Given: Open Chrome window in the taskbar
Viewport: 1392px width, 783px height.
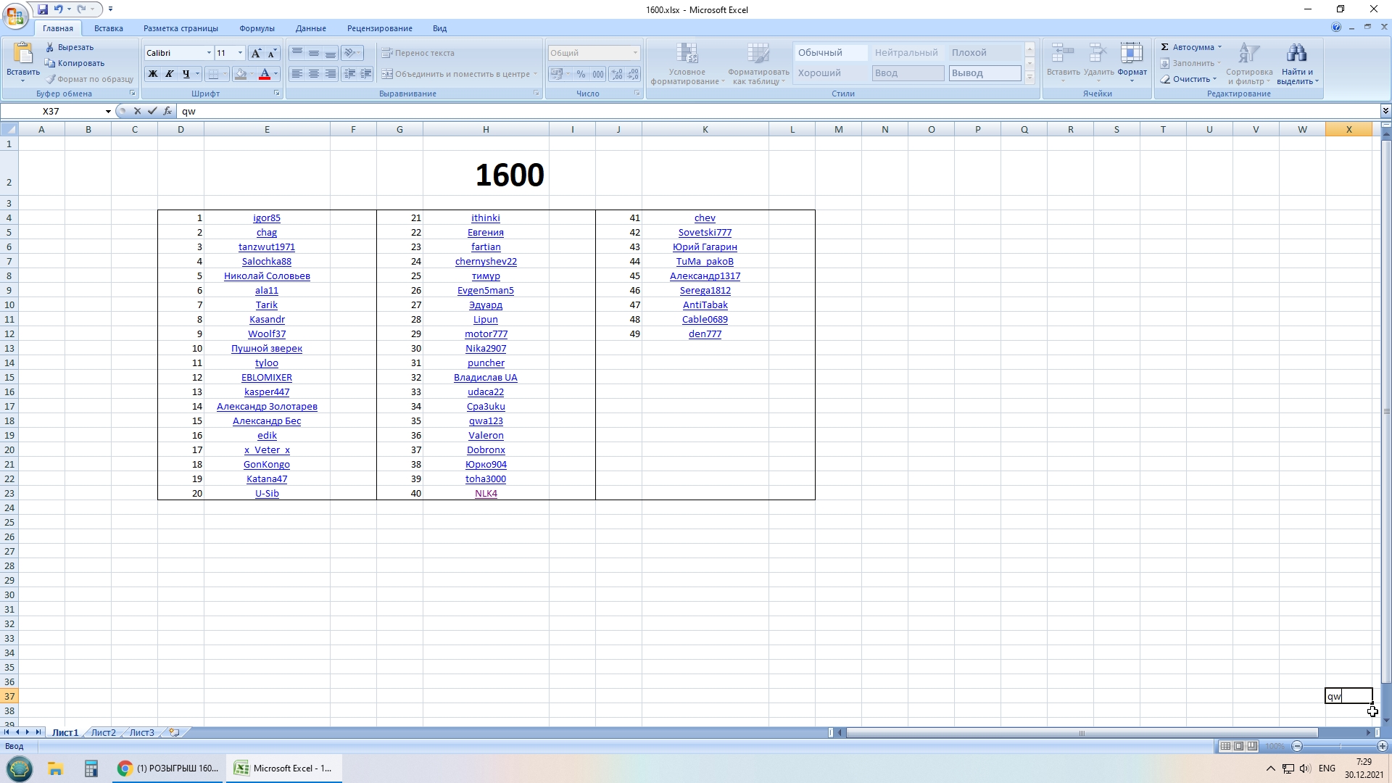Looking at the screenshot, I should (x=168, y=768).
